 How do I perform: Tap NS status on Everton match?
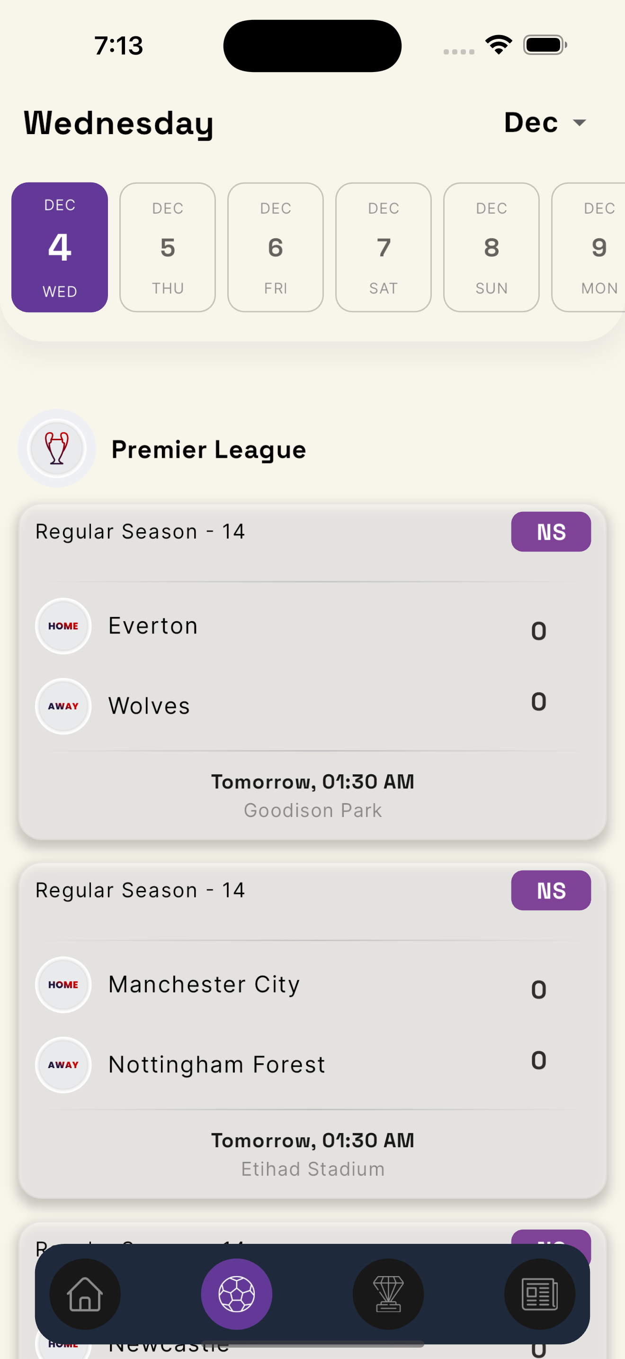click(551, 532)
